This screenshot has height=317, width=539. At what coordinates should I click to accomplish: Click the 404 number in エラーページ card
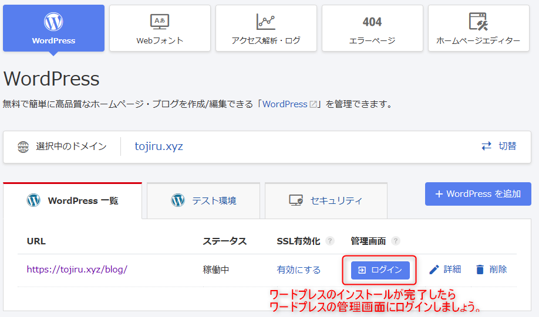[x=372, y=22]
